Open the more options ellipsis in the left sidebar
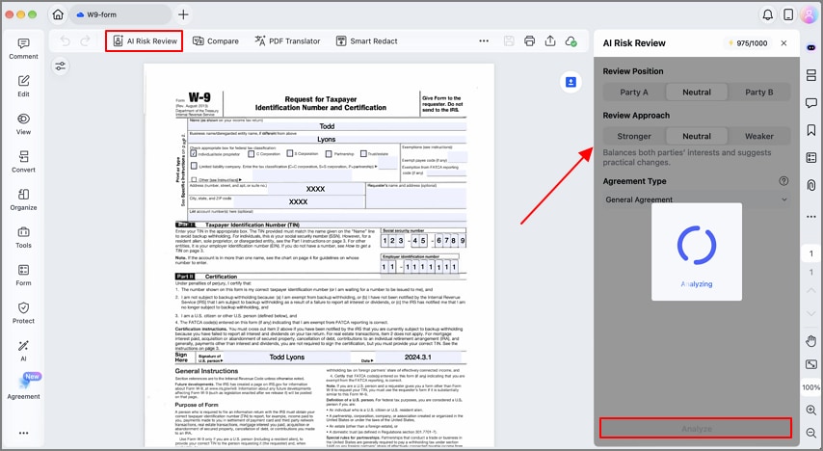The height and width of the screenshot is (451, 823). coord(23,433)
